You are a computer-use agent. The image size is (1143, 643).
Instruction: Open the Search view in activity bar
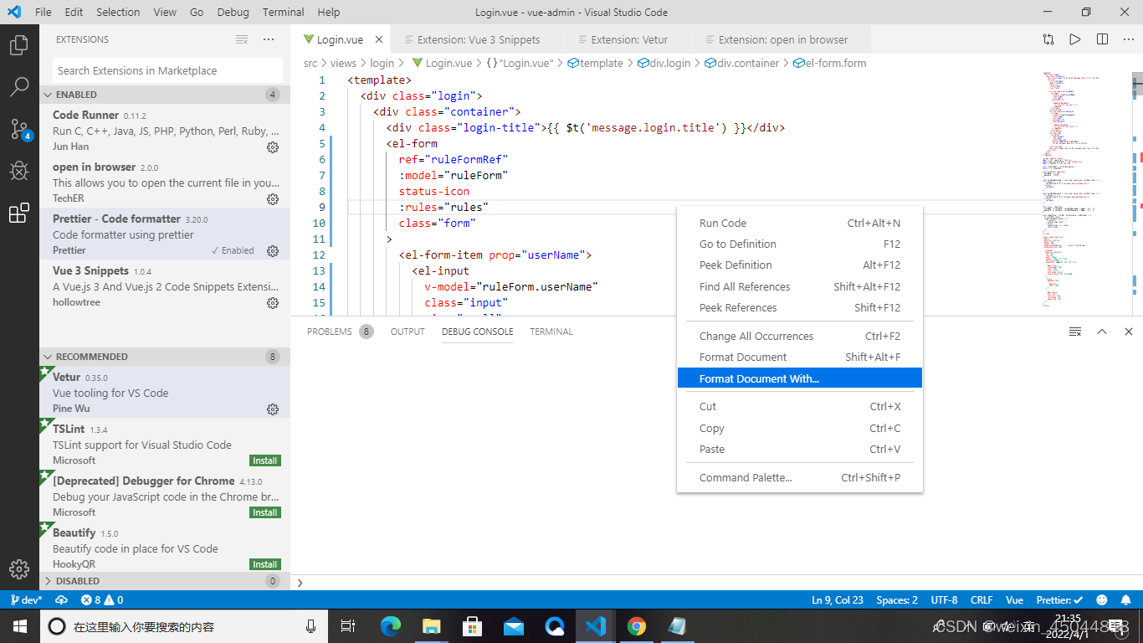[18, 86]
